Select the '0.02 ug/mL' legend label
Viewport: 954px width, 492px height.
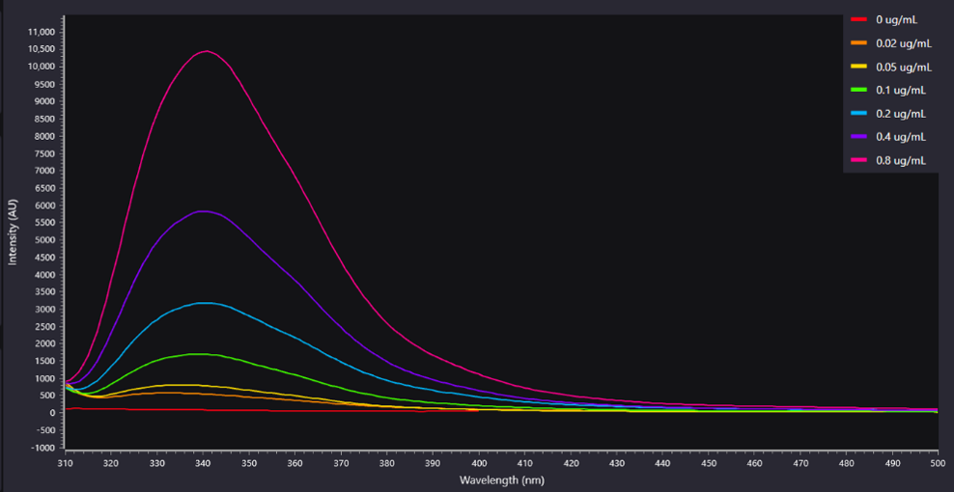tap(904, 43)
